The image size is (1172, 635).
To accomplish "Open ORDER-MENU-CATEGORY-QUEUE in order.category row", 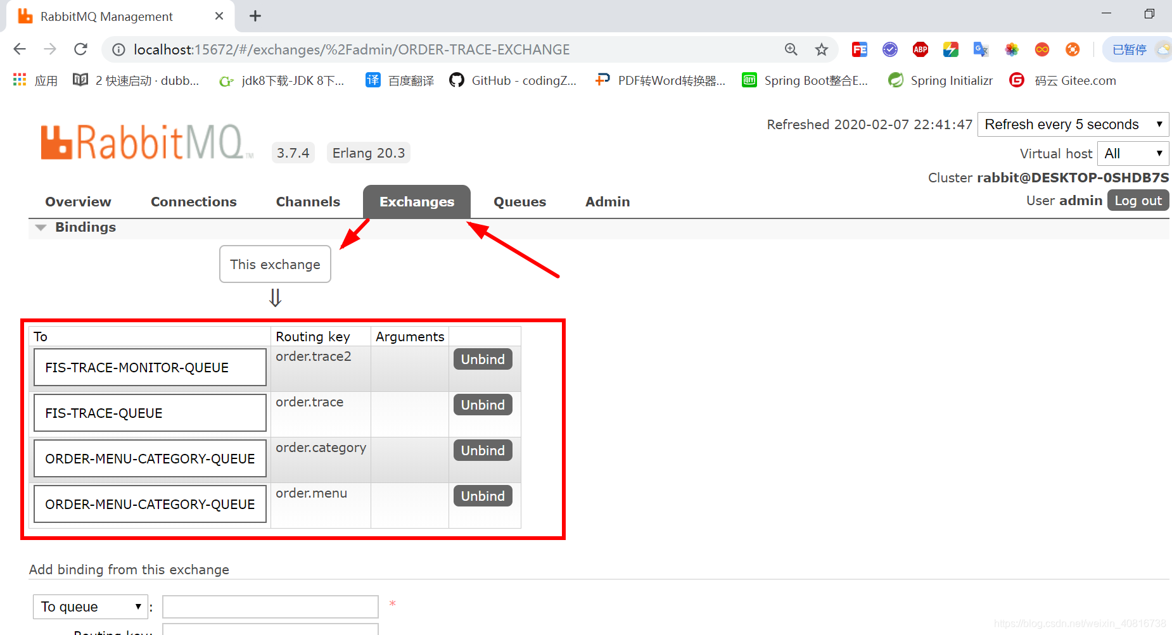I will pos(150,458).
